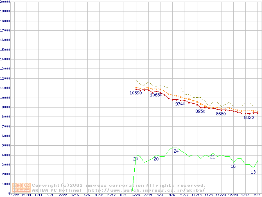The width and height of the screenshot is (262, 197).
Task: Select the 8320 price data label
Action: (249, 117)
